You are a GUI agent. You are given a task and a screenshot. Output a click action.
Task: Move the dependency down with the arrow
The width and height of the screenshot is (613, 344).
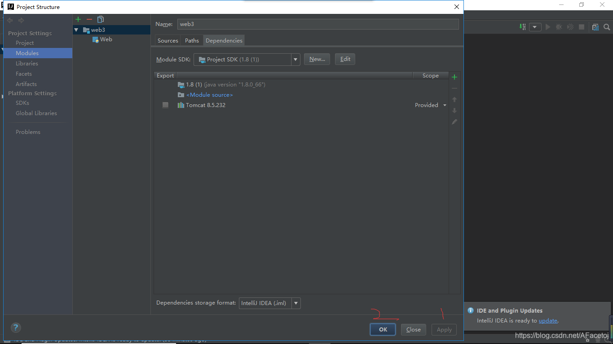[454, 111]
